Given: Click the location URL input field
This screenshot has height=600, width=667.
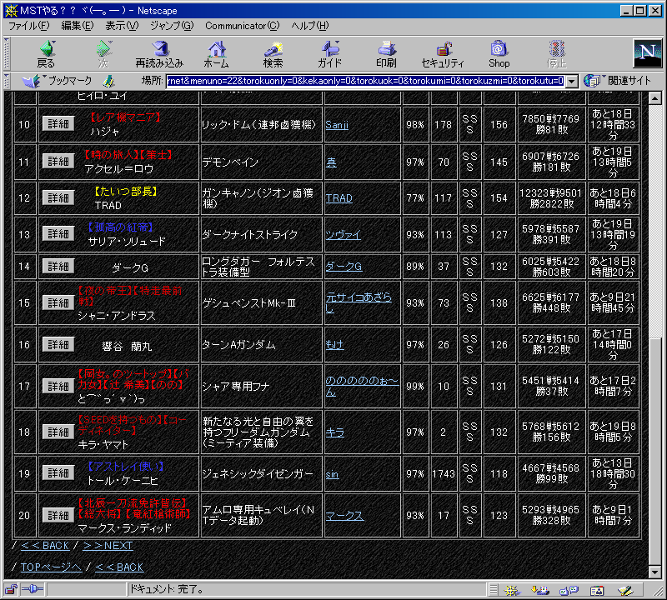Looking at the screenshot, I should pos(366,81).
